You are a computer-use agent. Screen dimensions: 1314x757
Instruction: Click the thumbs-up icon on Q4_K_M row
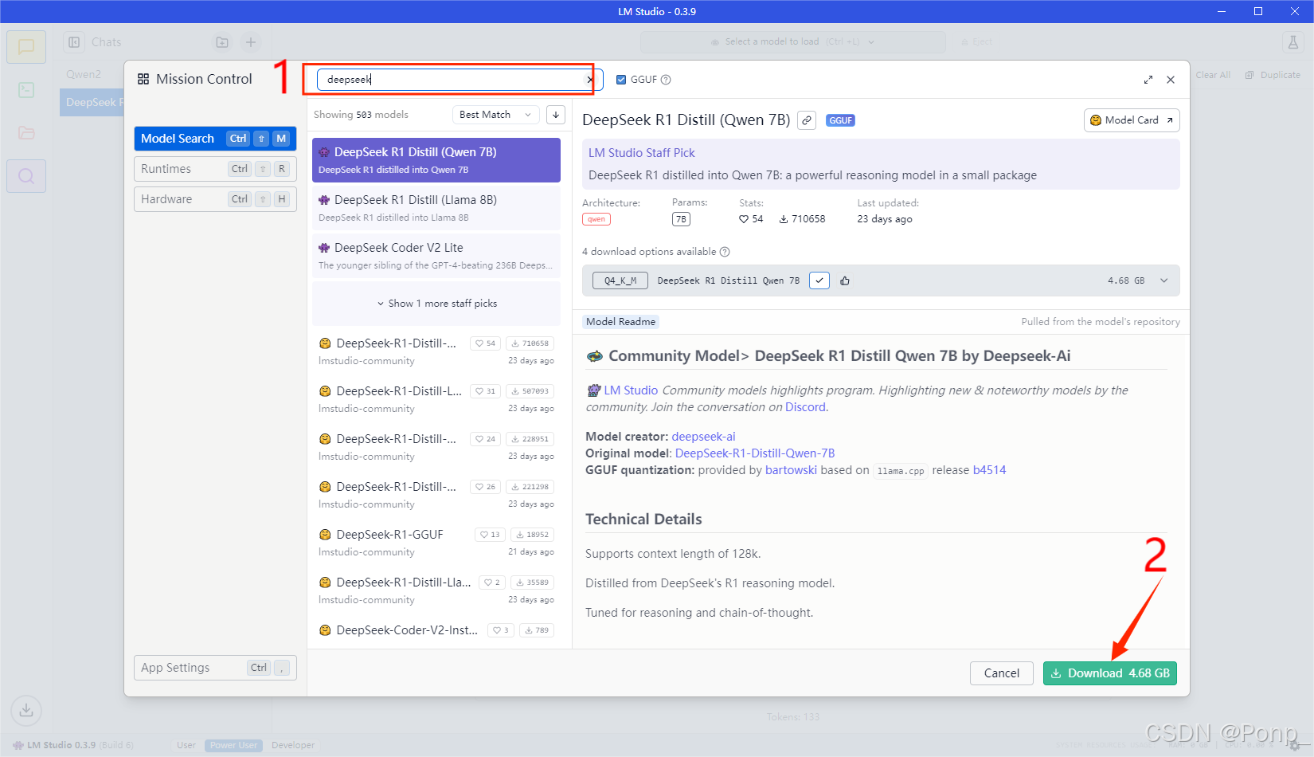click(845, 280)
